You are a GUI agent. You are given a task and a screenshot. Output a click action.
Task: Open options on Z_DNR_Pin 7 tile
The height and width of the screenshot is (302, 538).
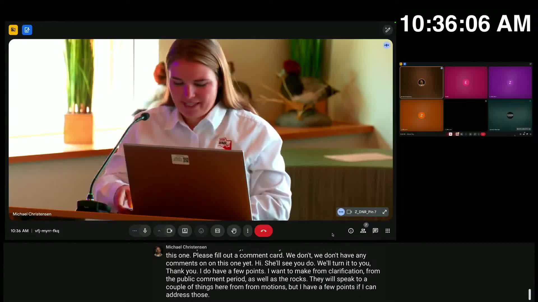[x=341, y=212]
